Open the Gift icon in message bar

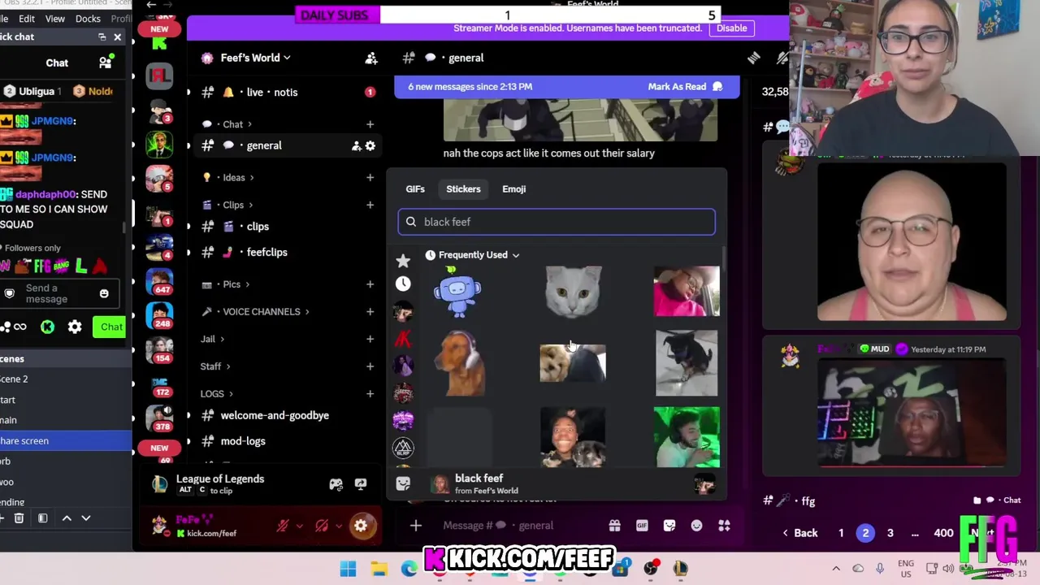(x=614, y=526)
